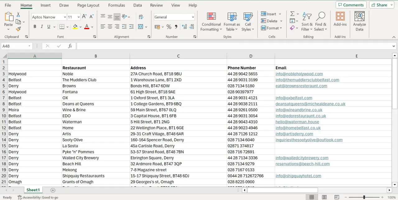
Task: Toggle Wrap Text
Action: [141, 17]
